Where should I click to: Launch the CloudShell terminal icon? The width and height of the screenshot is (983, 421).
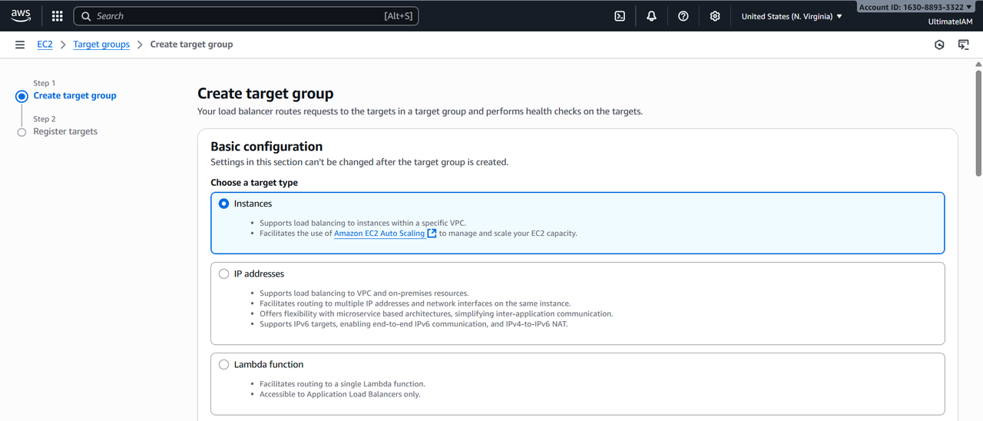pos(620,16)
